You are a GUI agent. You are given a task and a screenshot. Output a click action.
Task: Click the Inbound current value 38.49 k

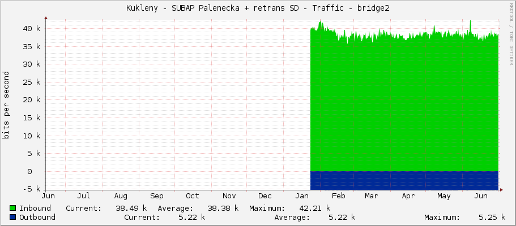click(131, 208)
